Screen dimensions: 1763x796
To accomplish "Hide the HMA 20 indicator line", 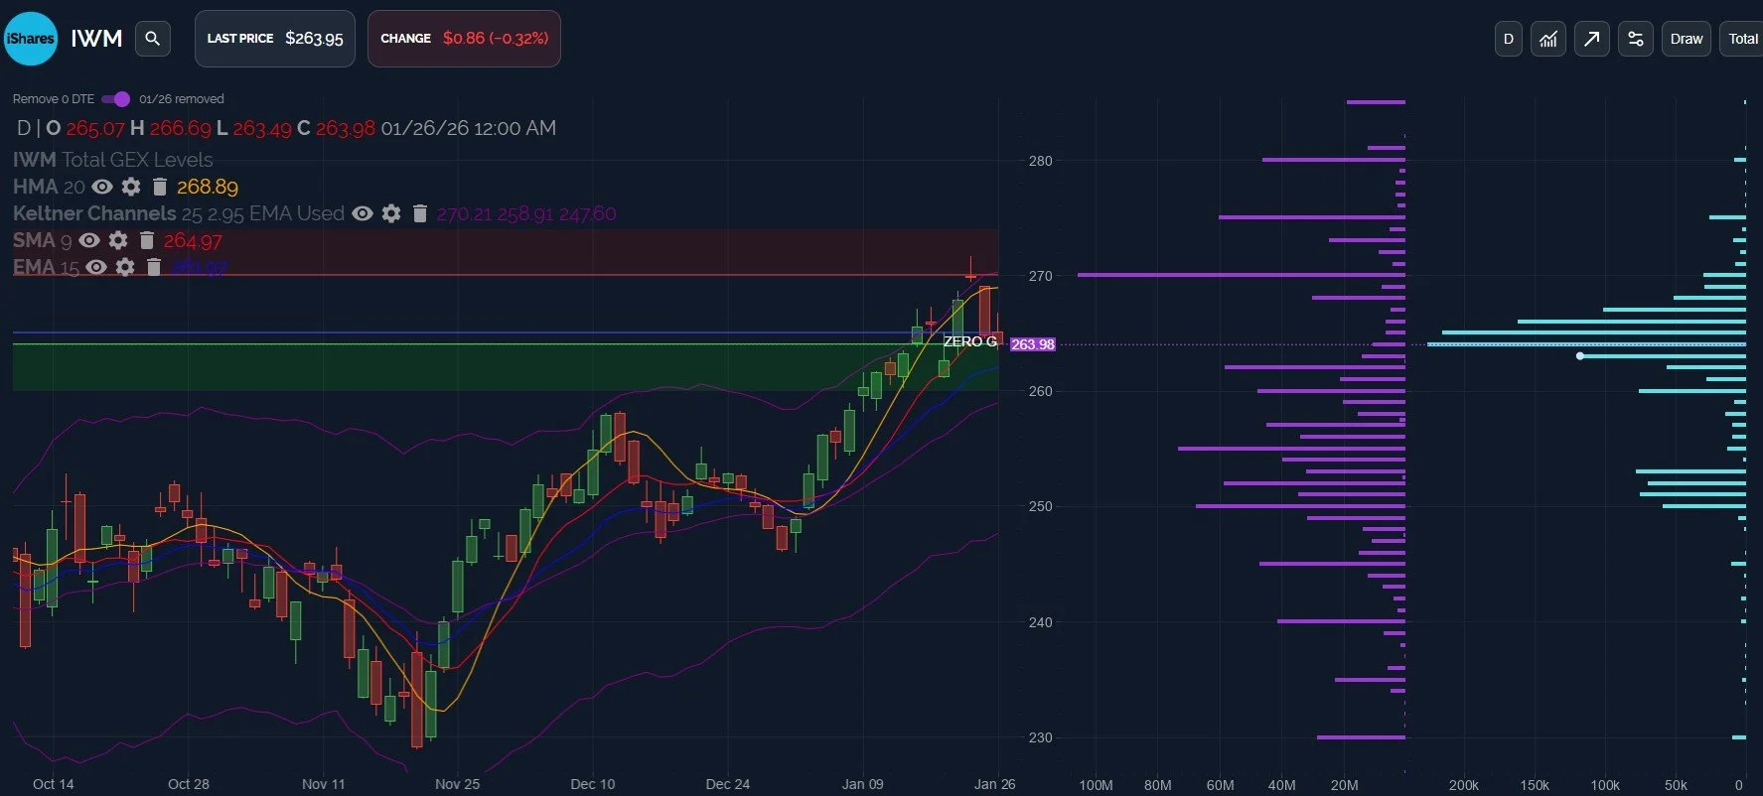I will click(x=101, y=187).
